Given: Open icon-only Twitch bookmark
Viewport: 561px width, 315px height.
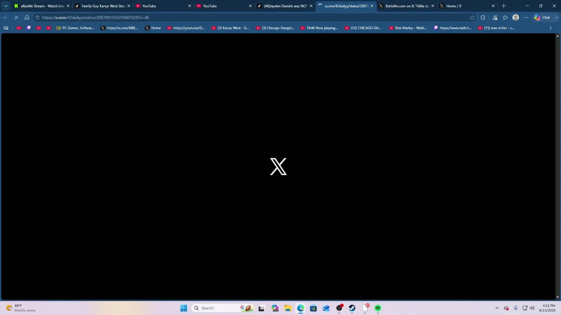Looking at the screenshot, I should 29,28.
